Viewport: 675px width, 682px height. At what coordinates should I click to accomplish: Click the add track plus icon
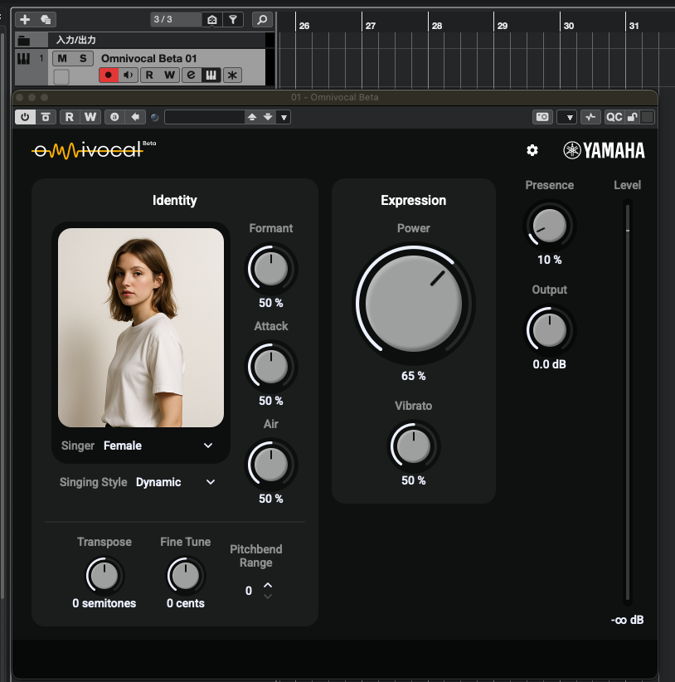(x=25, y=19)
